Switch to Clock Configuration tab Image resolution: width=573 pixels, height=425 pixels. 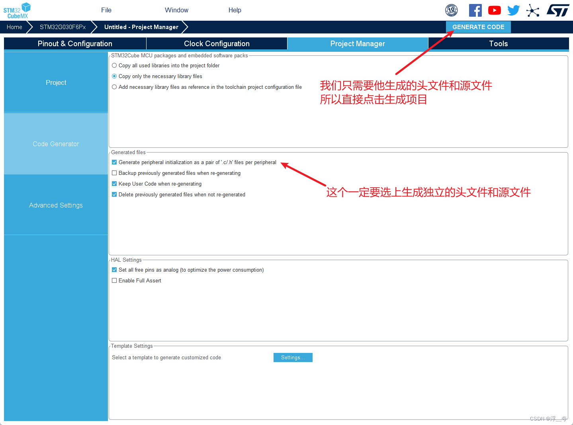[217, 43]
